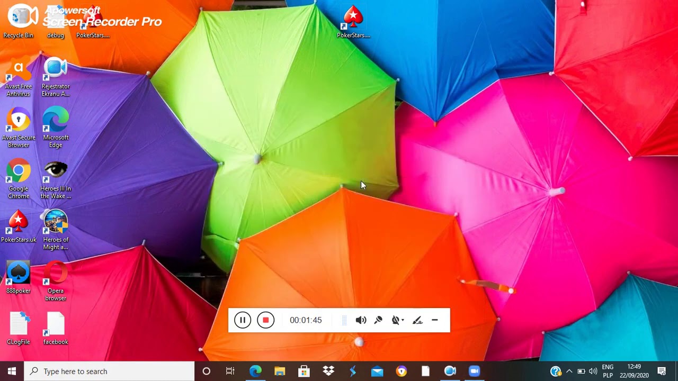This screenshot has height=381, width=678.
Task: Open File Explorer from the taskbar
Action: (x=280, y=371)
